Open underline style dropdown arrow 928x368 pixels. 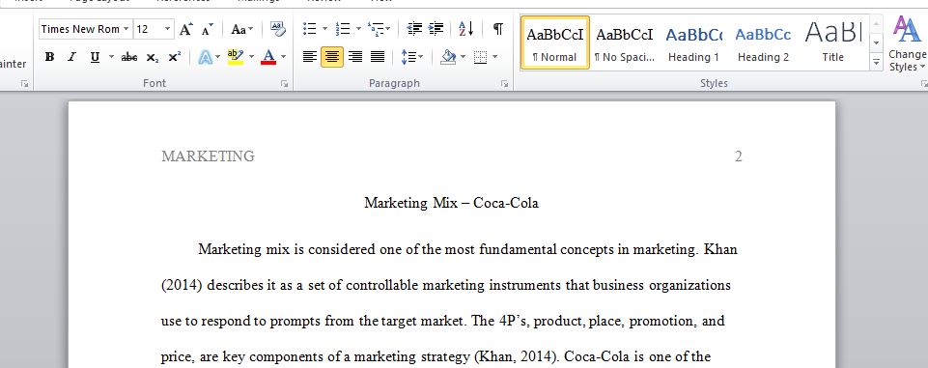tap(111, 57)
